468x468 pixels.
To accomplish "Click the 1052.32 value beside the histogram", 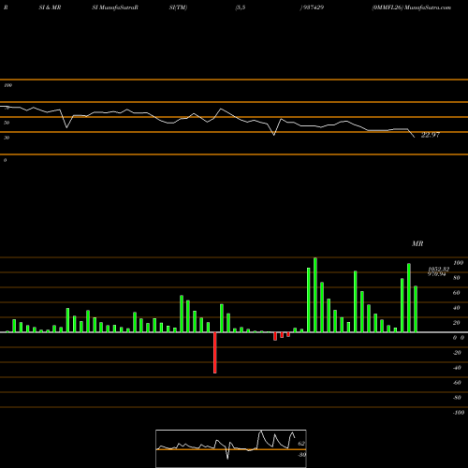I will [439, 269].
